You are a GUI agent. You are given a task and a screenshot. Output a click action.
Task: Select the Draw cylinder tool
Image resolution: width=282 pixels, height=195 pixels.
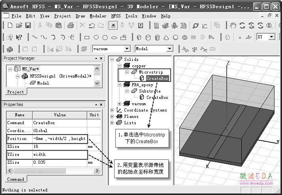click(148, 38)
